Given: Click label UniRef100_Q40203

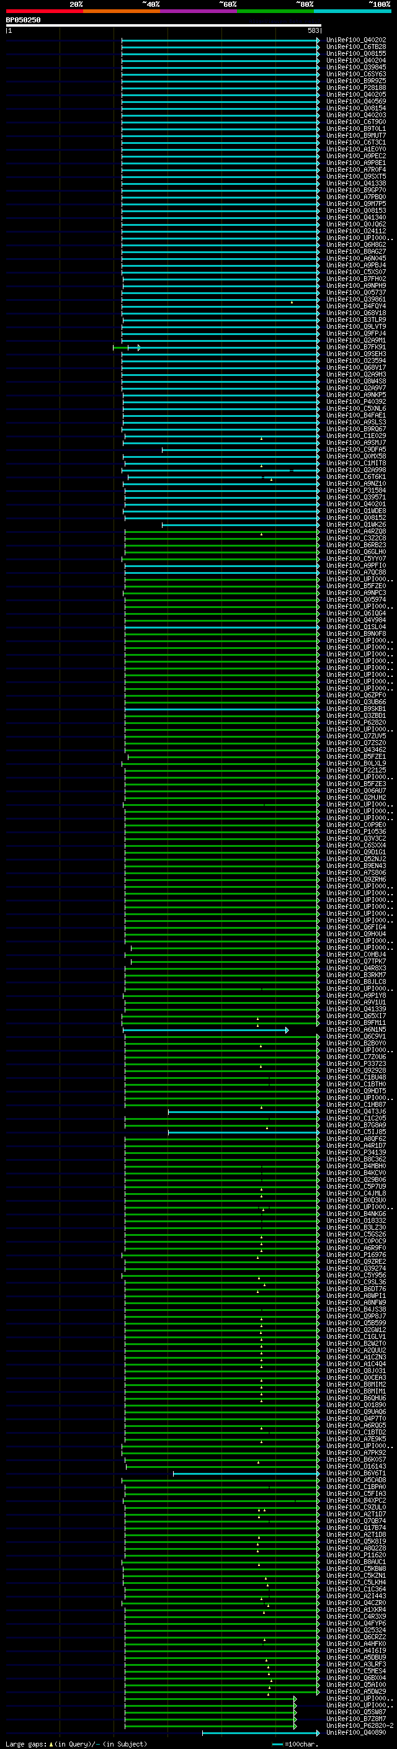Looking at the screenshot, I should (355, 115).
